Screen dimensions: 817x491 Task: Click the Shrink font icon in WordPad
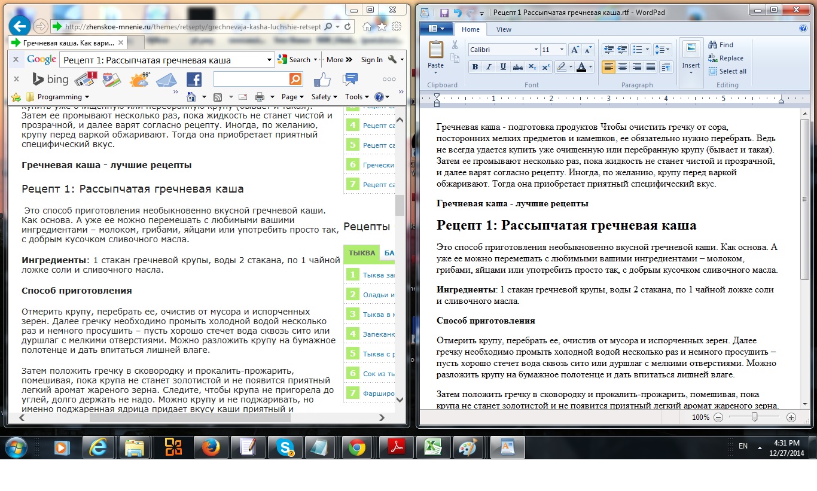point(588,50)
